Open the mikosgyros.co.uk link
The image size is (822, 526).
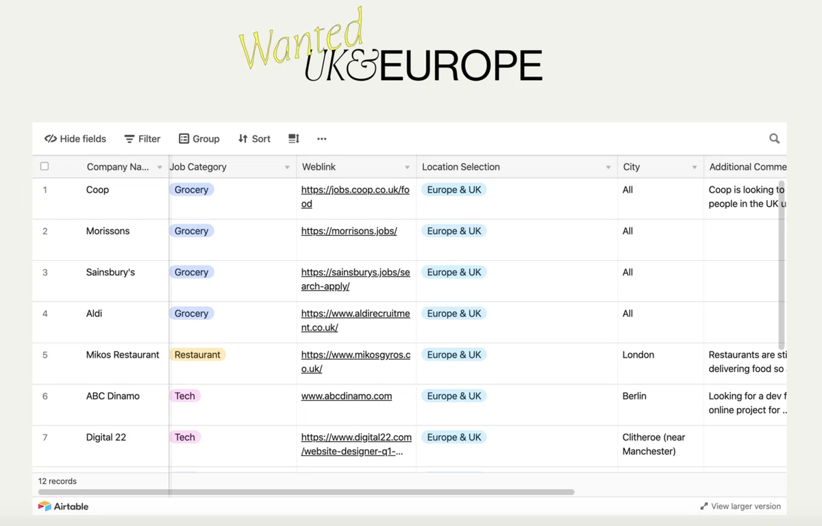[x=356, y=361]
